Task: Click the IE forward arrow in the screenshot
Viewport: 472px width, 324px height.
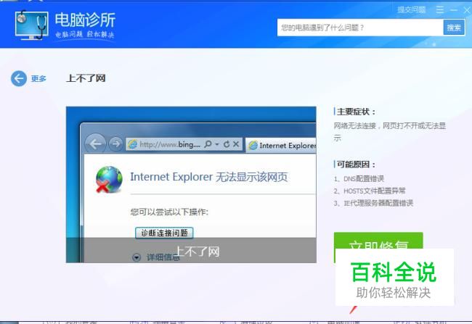Action: pos(115,144)
